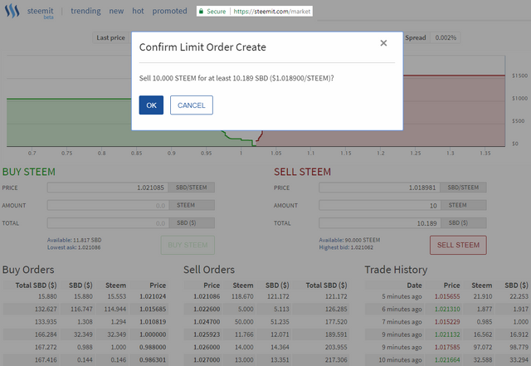Focus the Sell Steem price field

point(379,188)
